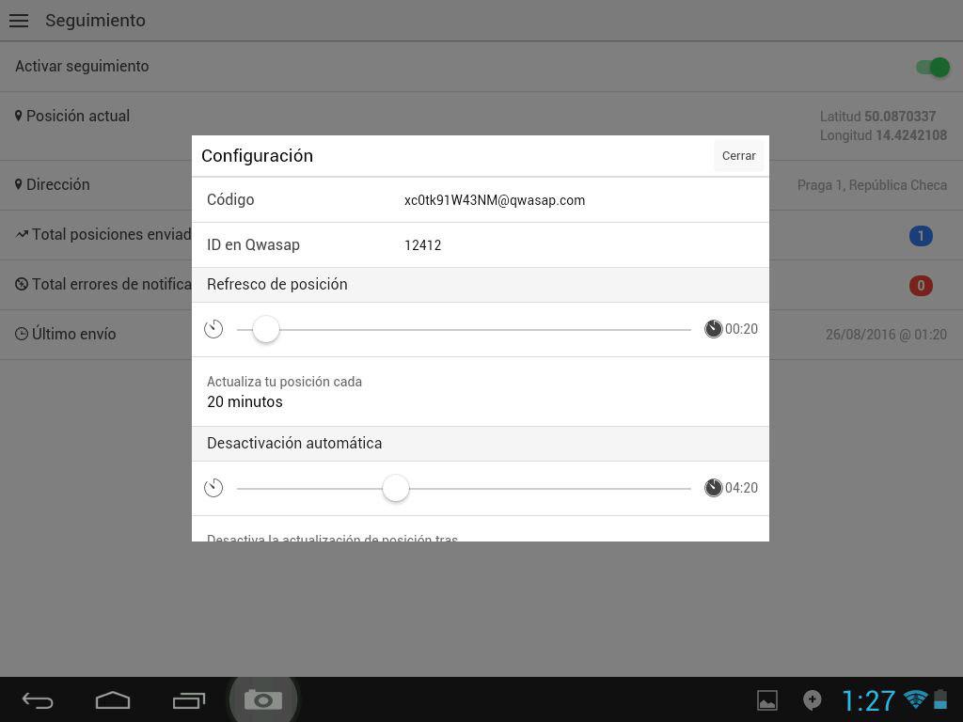
Task: Open the image notification in status bar
Action: (767, 700)
